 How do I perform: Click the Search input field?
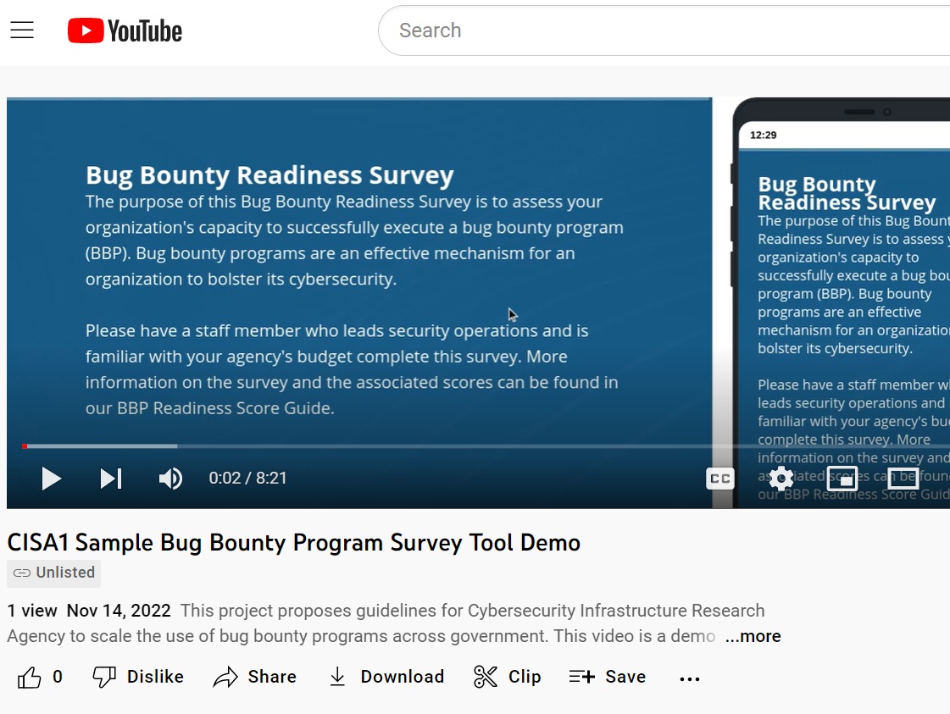pyautogui.click(x=666, y=30)
